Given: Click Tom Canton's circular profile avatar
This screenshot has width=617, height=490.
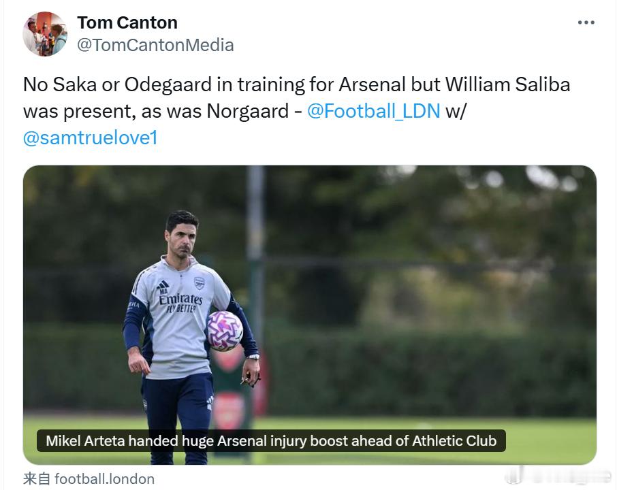Looking at the screenshot, I should [x=45, y=34].
